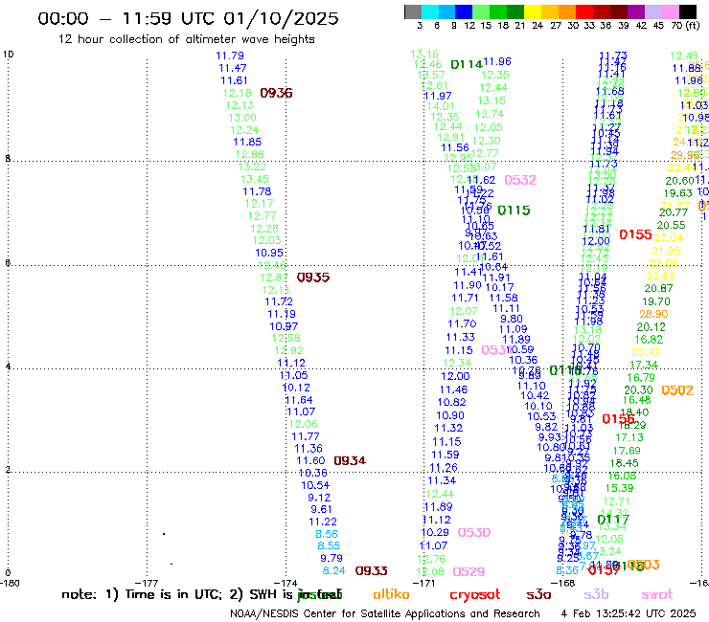The height and width of the screenshot is (622, 709).
Task: Click the orange wave height value 28.90
Action: (653, 315)
